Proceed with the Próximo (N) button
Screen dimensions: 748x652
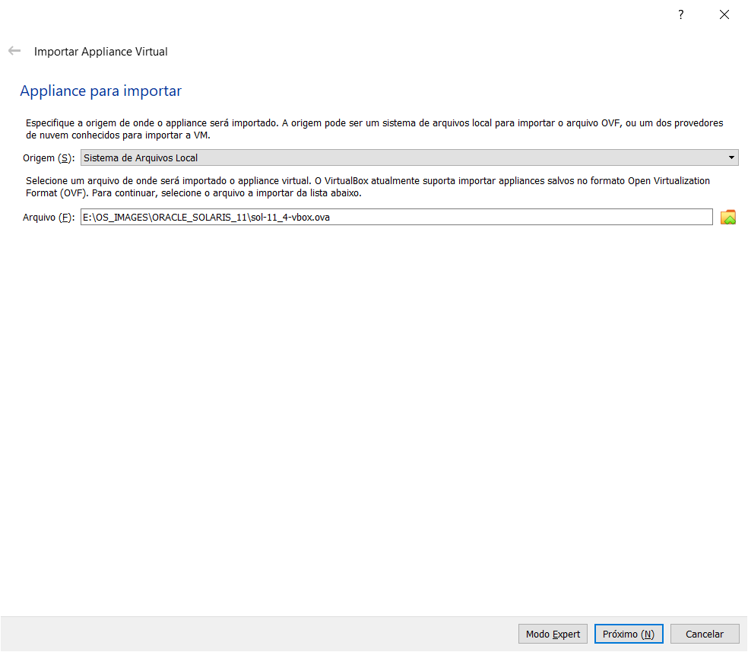629,634
